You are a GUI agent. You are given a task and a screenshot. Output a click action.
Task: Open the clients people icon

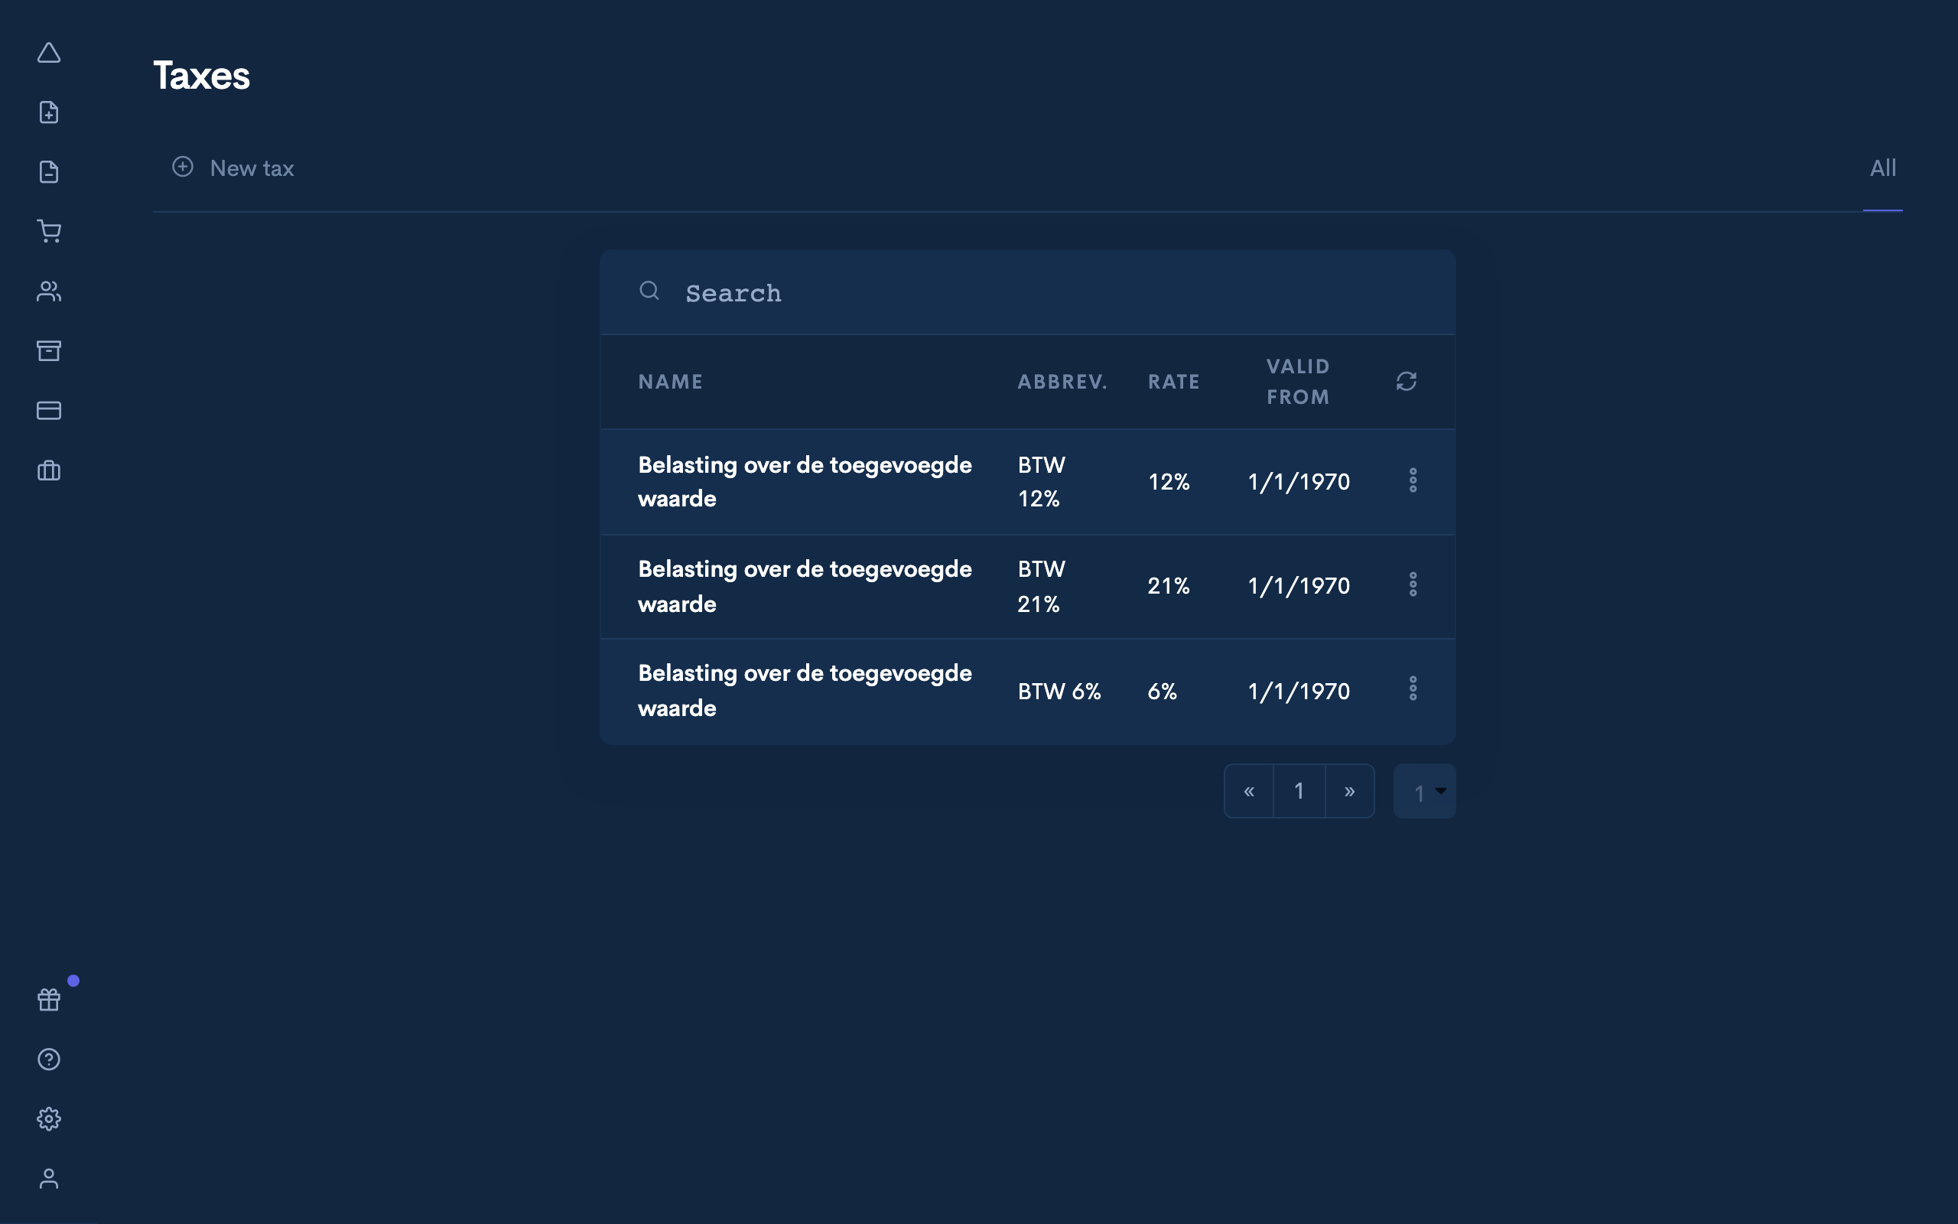click(48, 291)
